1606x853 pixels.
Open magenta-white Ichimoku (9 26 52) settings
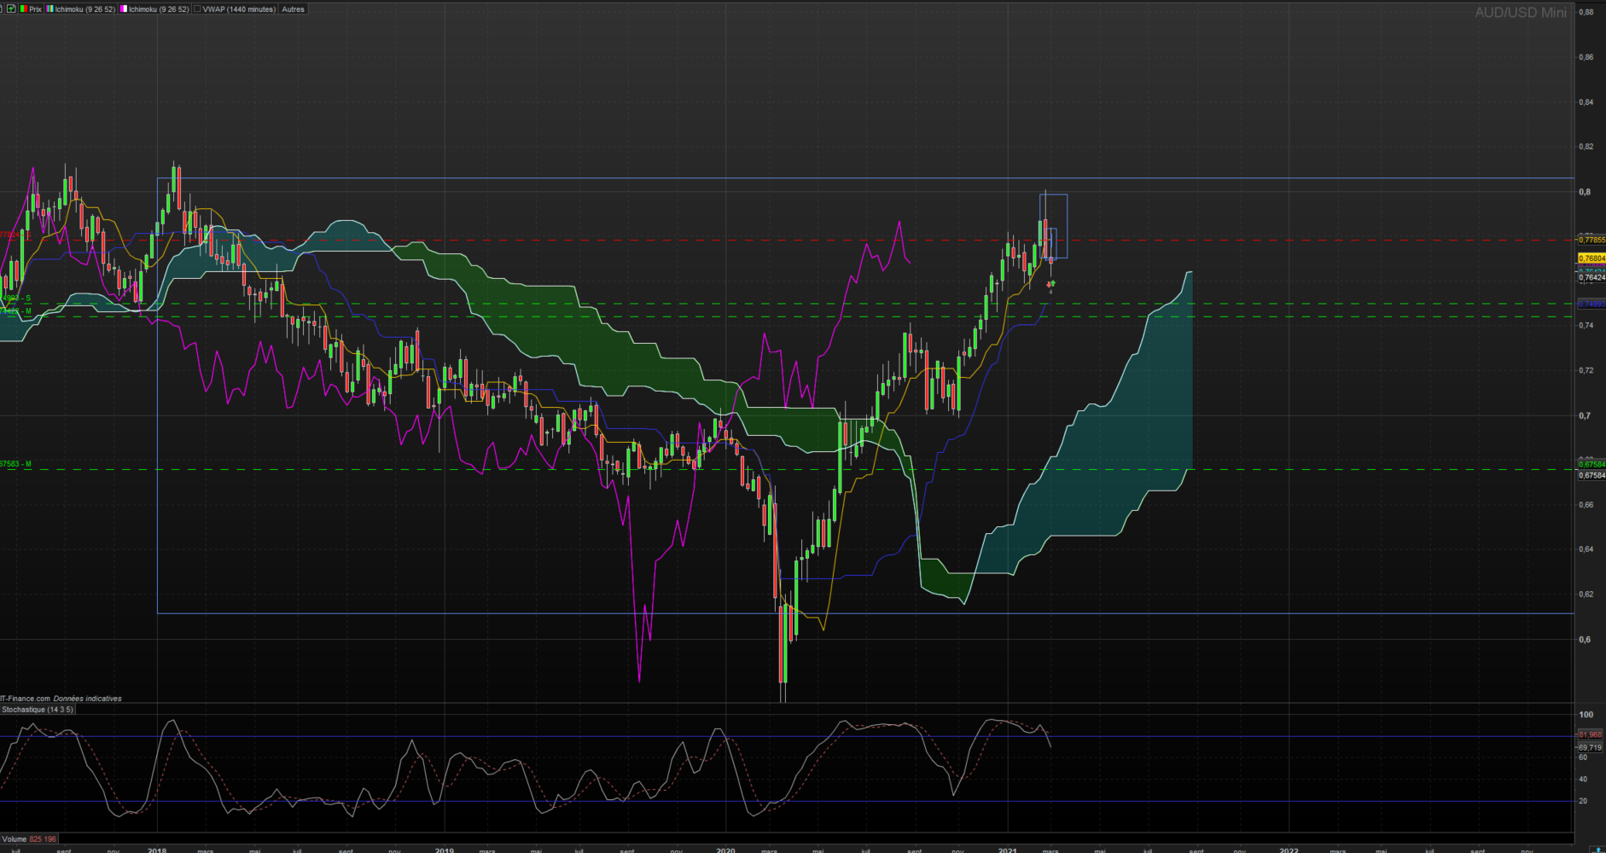pos(154,9)
